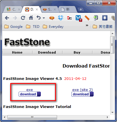Open the TED bookmarks folder
The width and height of the screenshot is (117, 122).
33,27
